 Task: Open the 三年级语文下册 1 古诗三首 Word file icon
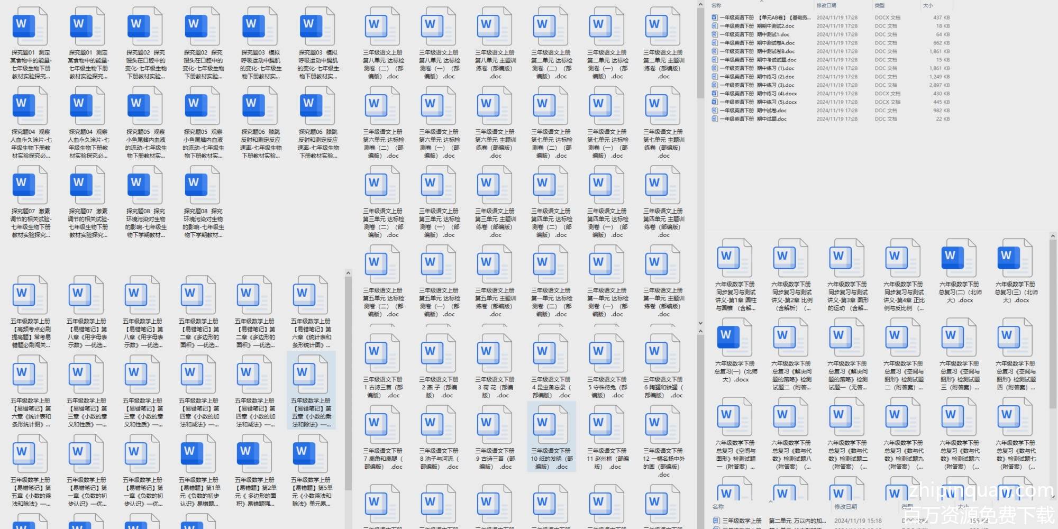383,353
